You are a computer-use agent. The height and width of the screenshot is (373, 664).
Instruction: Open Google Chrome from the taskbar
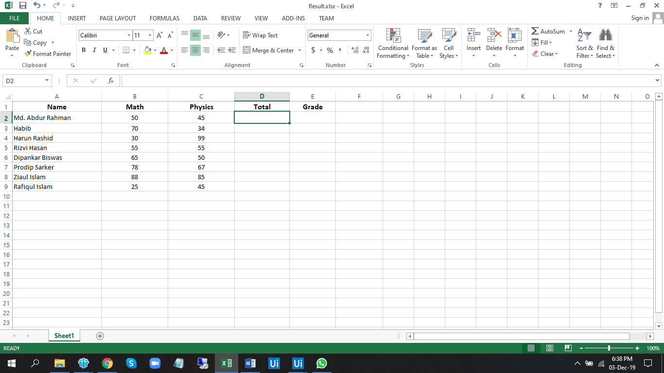point(107,363)
